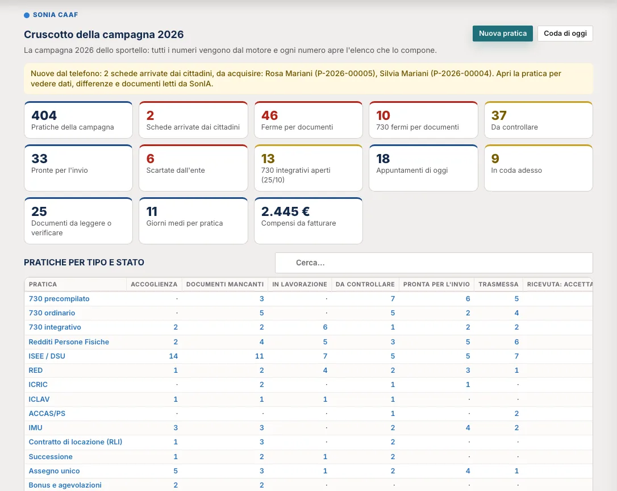Select the 46 Ferme per documenti card
The width and height of the screenshot is (617, 491).
(308, 120)
